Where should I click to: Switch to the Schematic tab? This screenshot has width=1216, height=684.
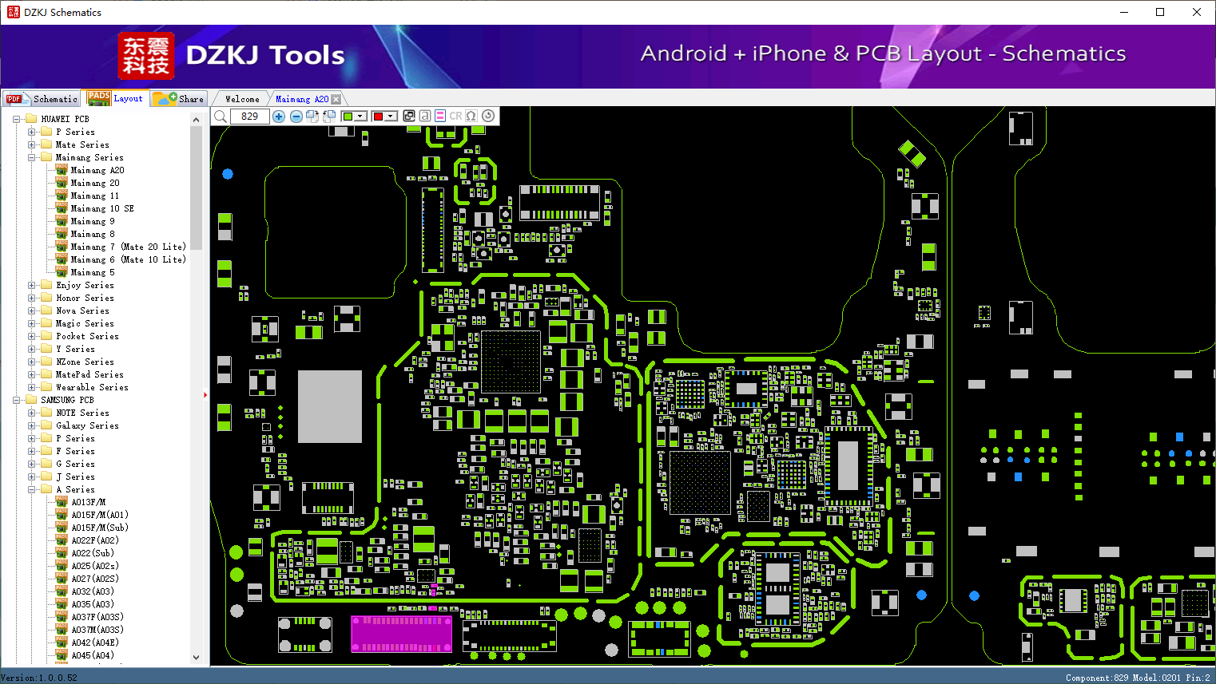(x=42, y=99)
